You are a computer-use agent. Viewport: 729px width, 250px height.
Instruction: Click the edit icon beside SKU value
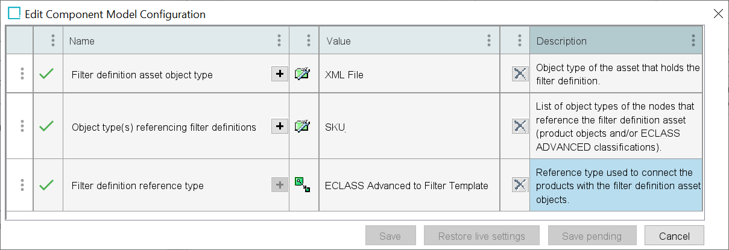point(302,127)
